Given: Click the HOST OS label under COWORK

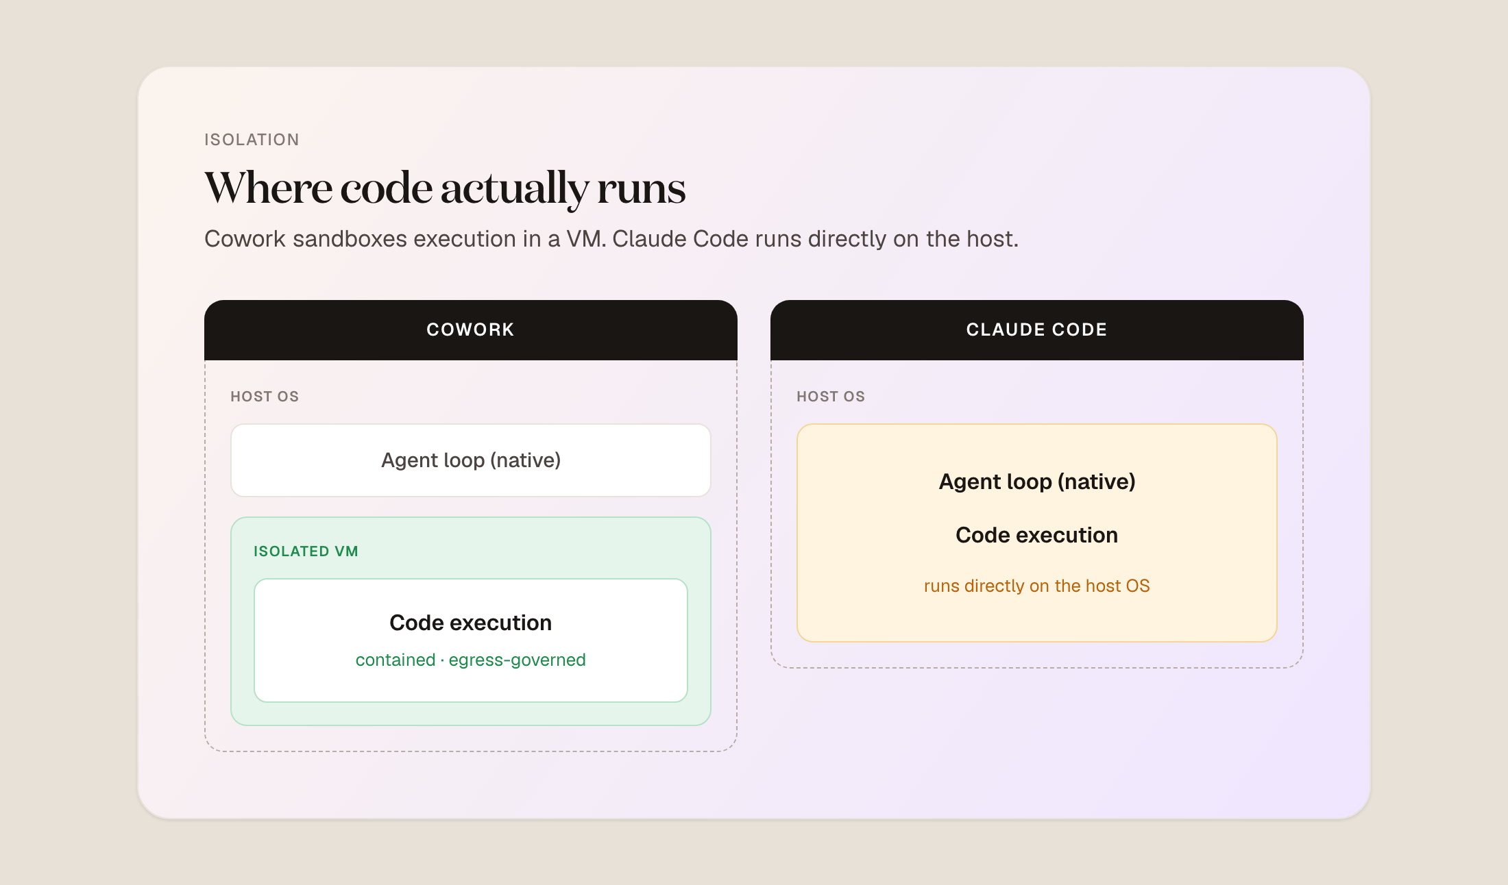Looking at the screenshot, I should coord(265,397).
